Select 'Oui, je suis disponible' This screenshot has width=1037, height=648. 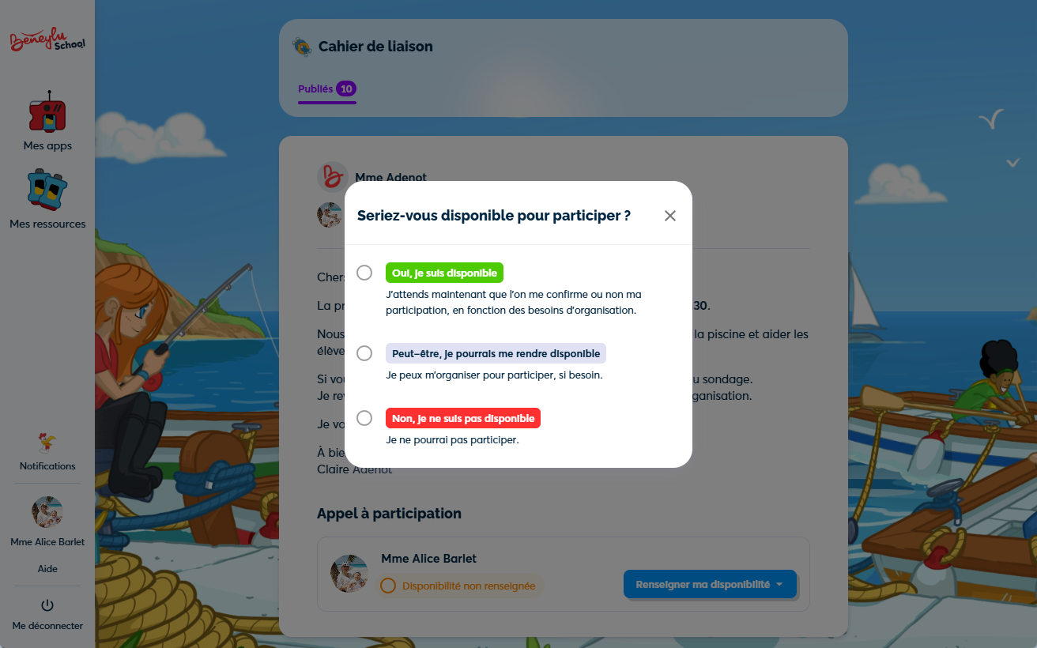tap(364, 272)
